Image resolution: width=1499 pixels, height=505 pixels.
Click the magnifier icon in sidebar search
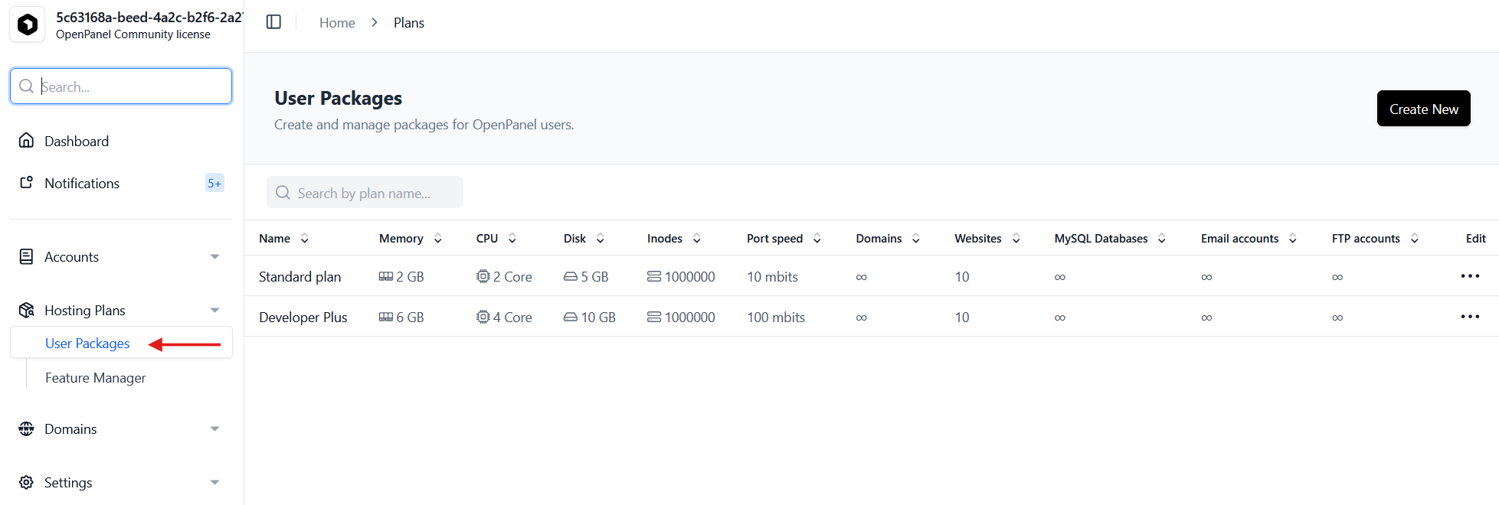point(27,86)
